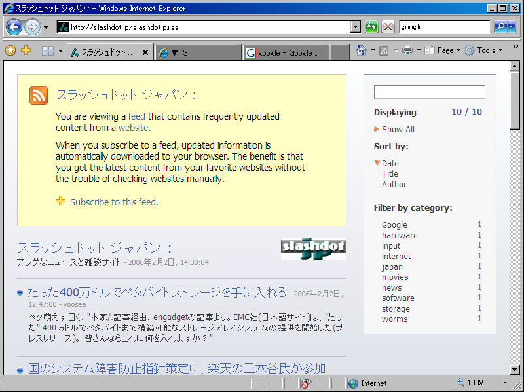
Task: Click the large orange RSS feed icon
Action: 39,96
